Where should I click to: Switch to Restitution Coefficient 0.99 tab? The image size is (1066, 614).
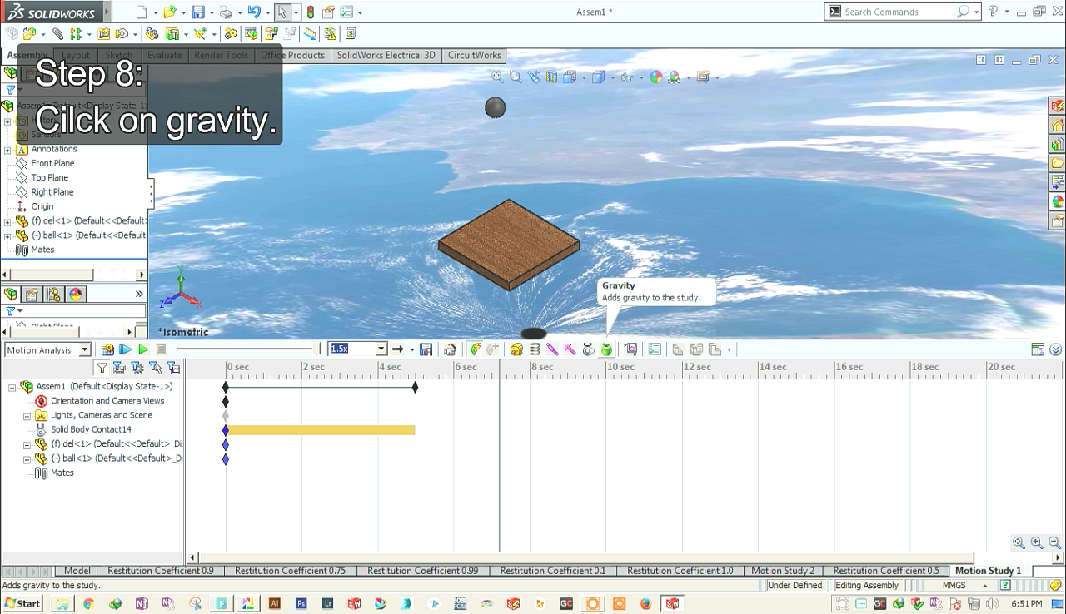click(x=423, y=571)
